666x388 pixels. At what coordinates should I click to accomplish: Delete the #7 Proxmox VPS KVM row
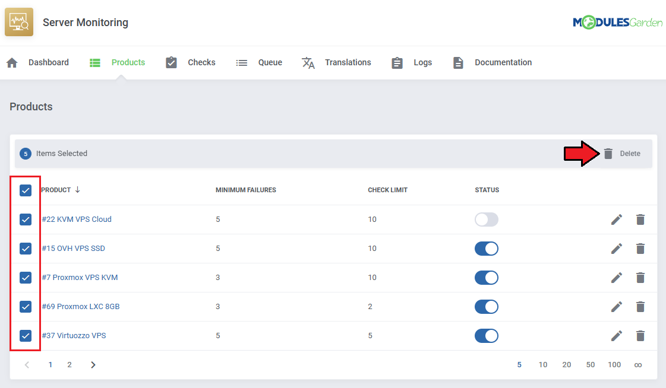click(x=640, y=278)
